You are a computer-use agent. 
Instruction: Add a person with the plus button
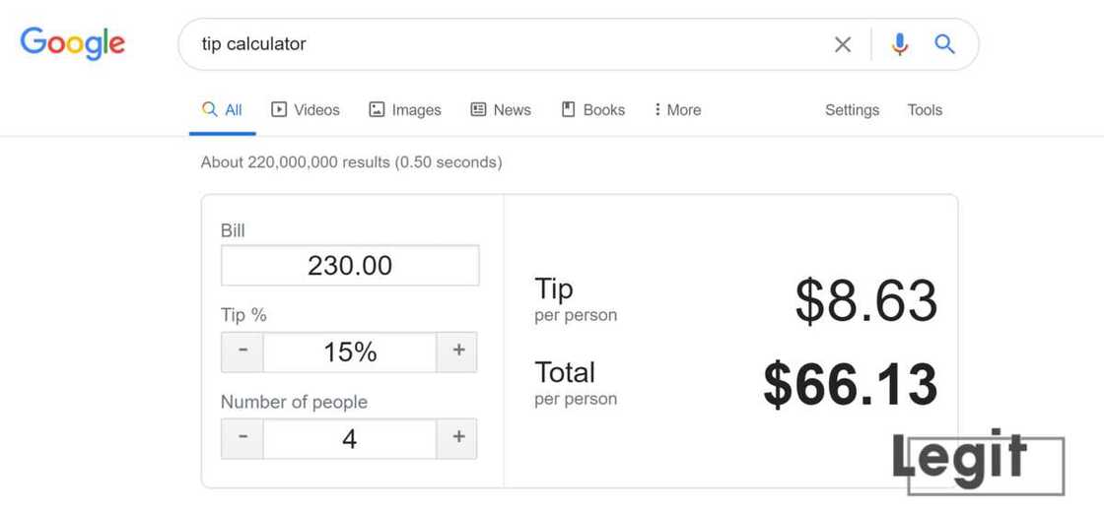[457, 438]
